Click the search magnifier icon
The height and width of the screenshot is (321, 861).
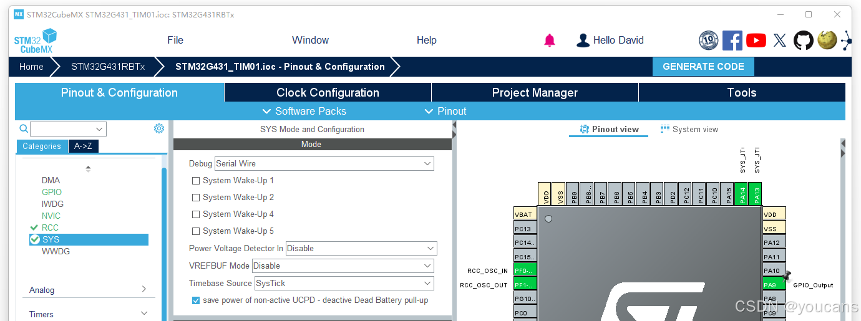24,128
